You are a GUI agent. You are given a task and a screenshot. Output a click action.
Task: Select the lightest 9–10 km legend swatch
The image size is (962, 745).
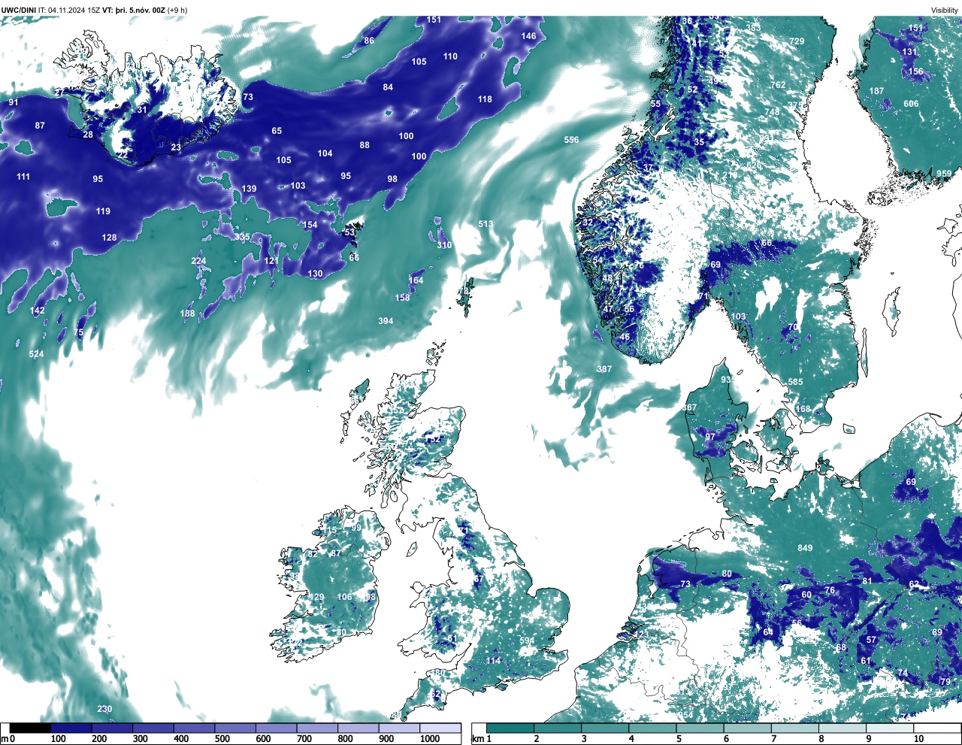pyautogui.click(x=891, y=728)
